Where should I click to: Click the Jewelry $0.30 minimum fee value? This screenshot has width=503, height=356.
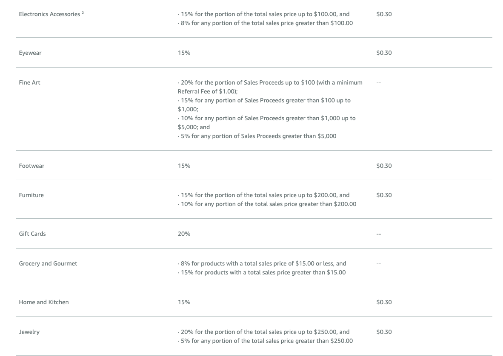pyautogui.click(x=384, y=332)
